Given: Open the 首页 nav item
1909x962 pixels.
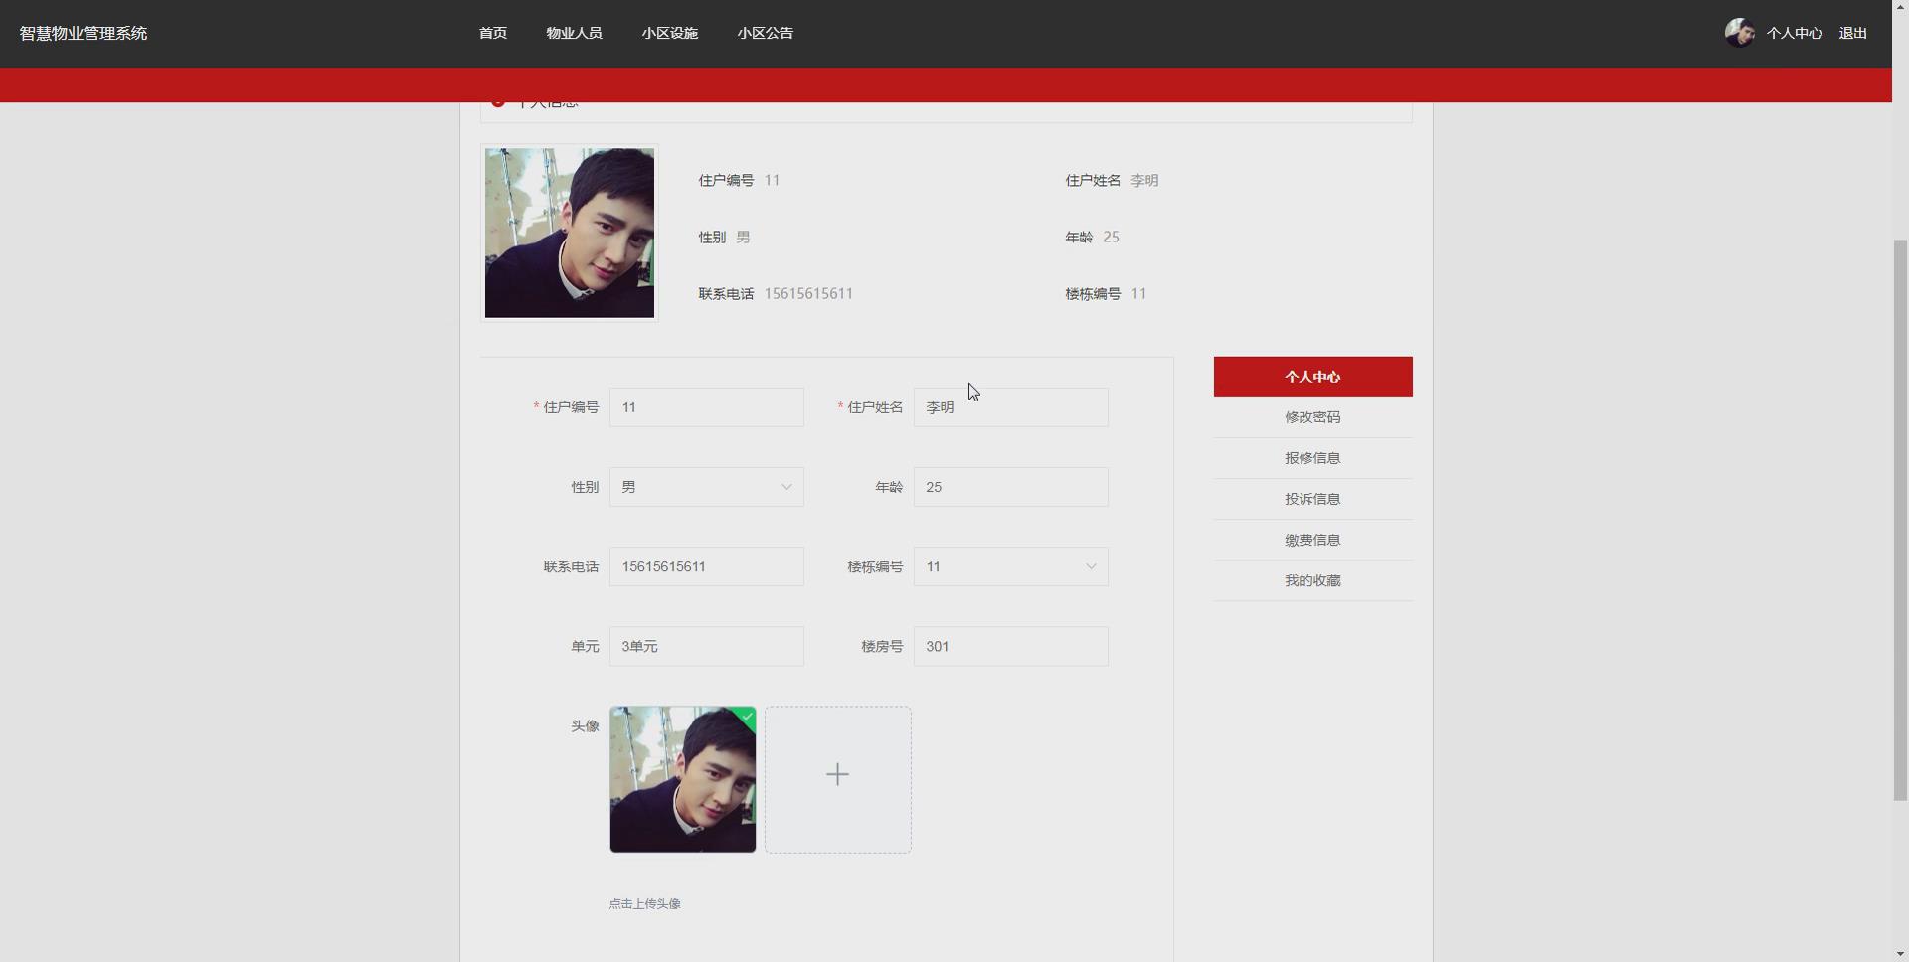Looking at the screenshot, I should click(493, 33).
